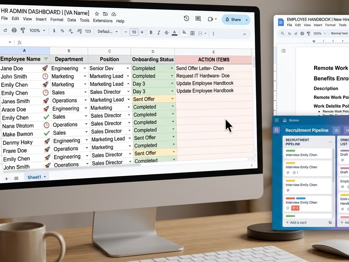This screenshot has height=262, width=349.
Task: Select the Send Offer Letter- Chen cell
Action: pos(214,68)
